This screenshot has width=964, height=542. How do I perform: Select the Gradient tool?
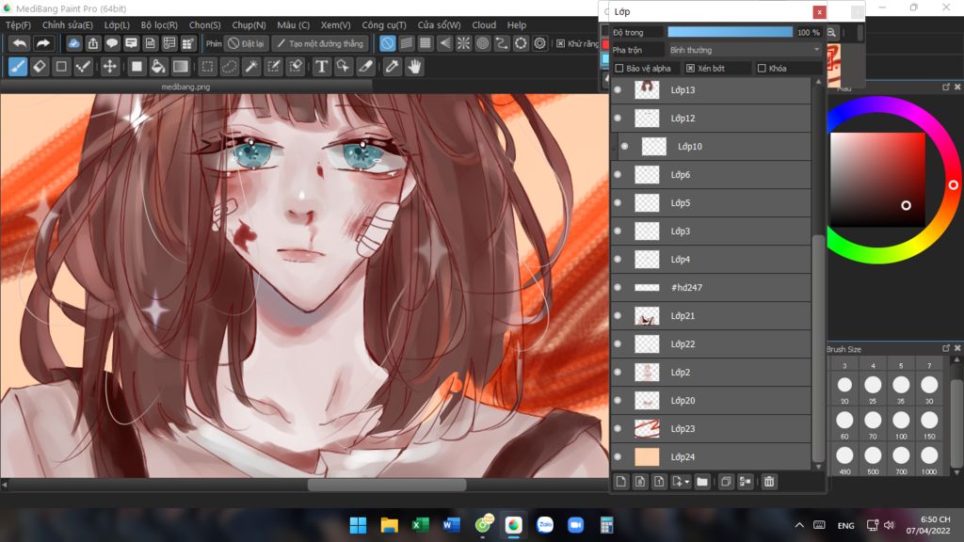click(180, 67)
